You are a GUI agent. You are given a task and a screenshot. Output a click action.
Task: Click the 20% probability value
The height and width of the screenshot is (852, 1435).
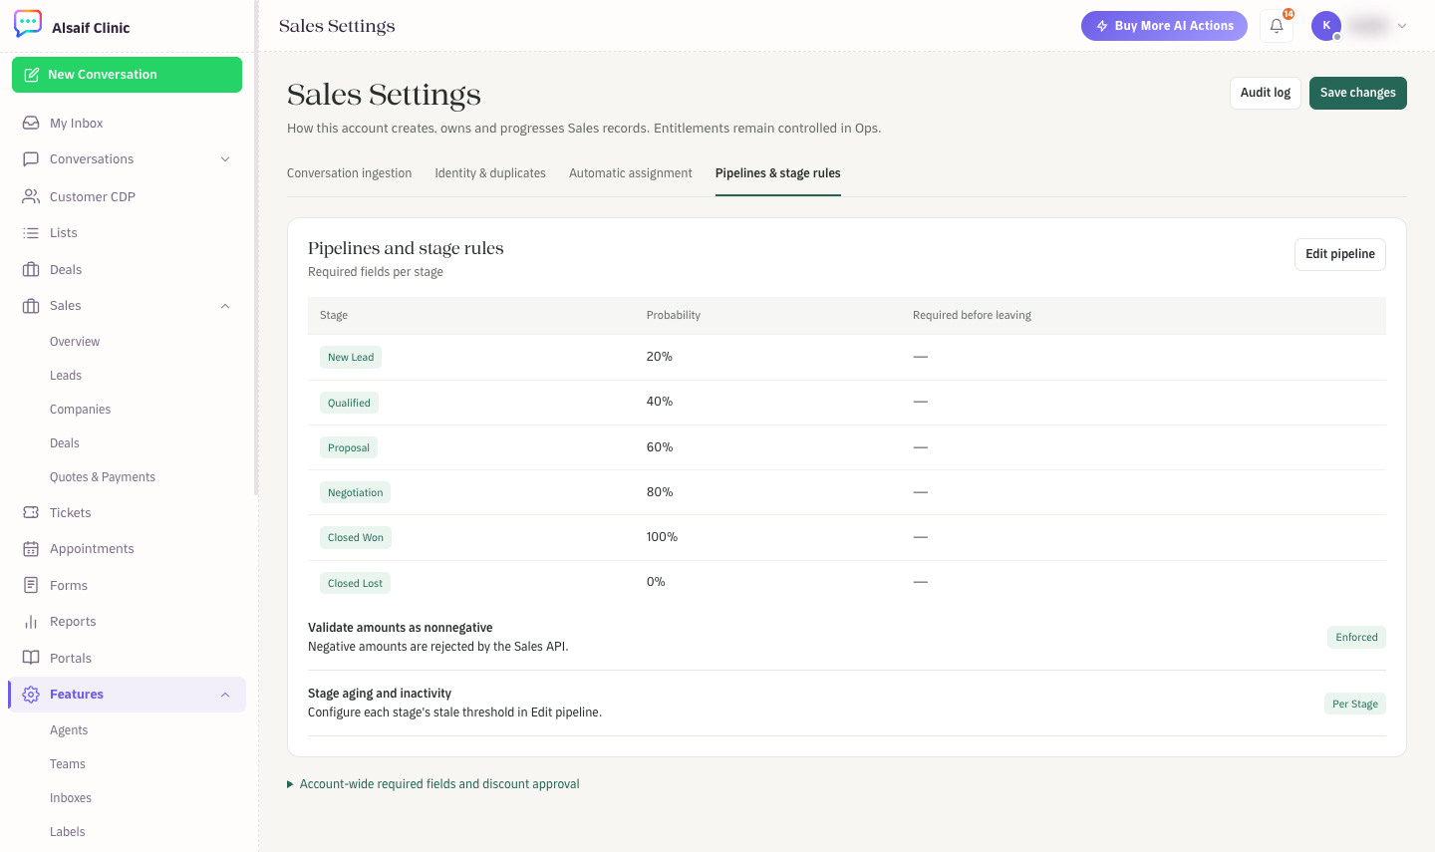tap(660, 357)
